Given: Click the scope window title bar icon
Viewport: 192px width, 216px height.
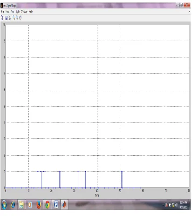Looking at the screenshot, I should [2, 6].
